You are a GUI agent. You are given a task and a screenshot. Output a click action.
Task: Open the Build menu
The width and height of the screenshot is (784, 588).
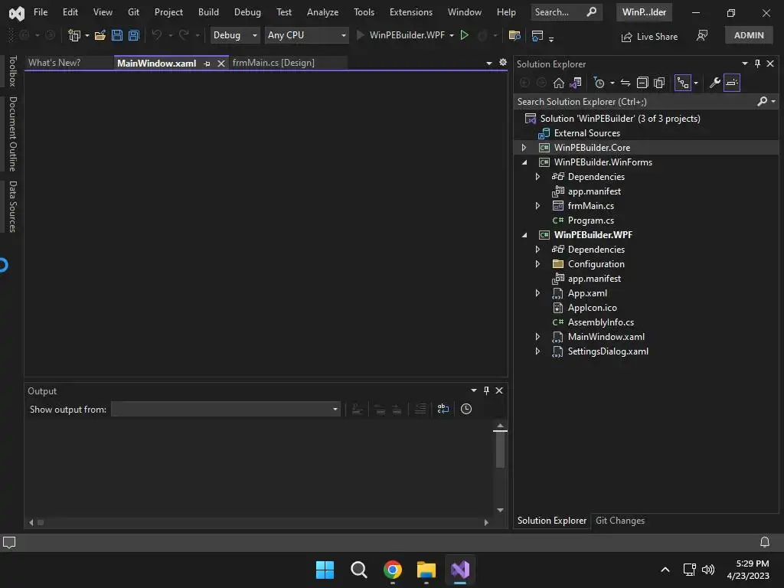click(208, 12)
